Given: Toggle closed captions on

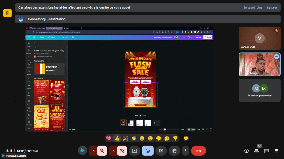Looking at the screenshot, I should tap(161, 151).
